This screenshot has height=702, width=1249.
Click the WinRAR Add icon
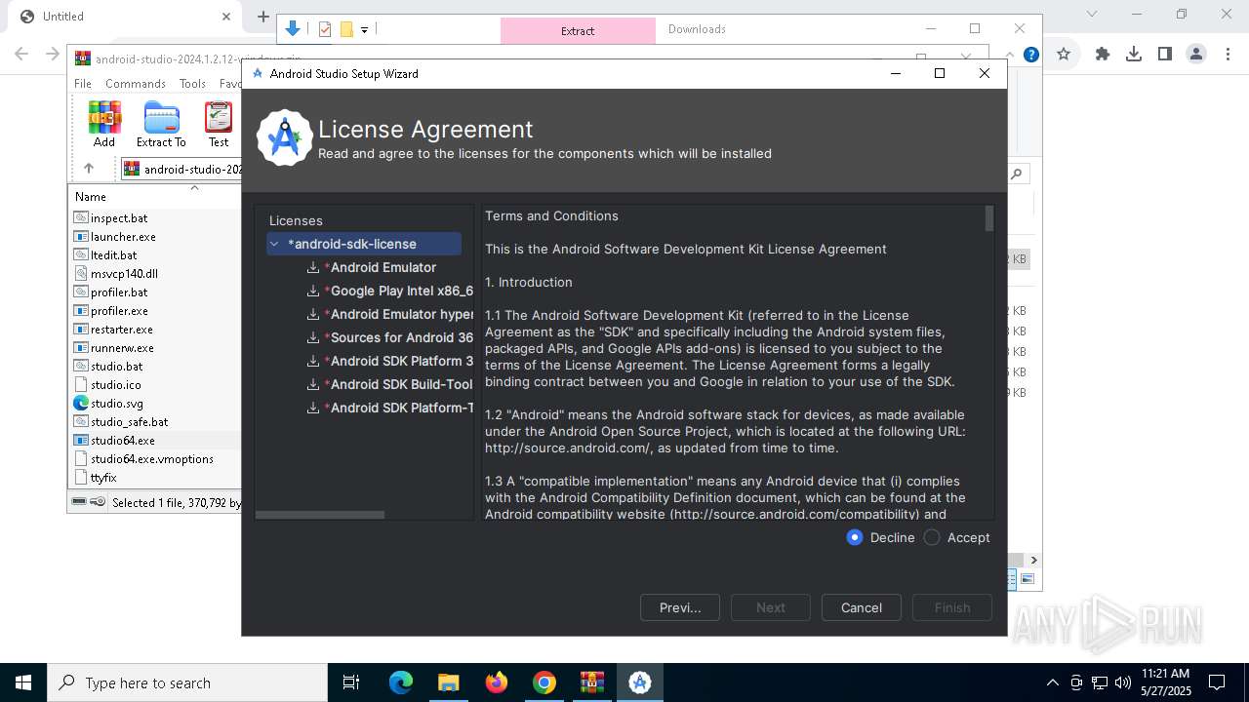(x=104, y=124)
